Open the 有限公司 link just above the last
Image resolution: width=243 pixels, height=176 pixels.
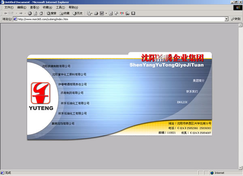coord(72,113)
